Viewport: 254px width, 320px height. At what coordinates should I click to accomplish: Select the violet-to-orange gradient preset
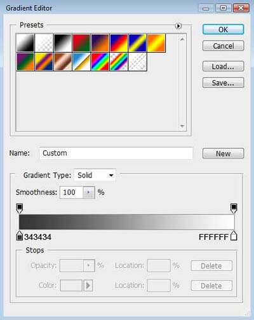(100, 43)
